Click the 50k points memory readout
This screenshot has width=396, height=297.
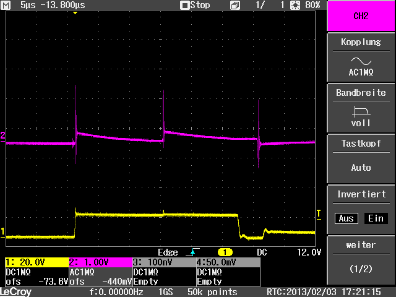pyautogui.click(x=212, y=292)
